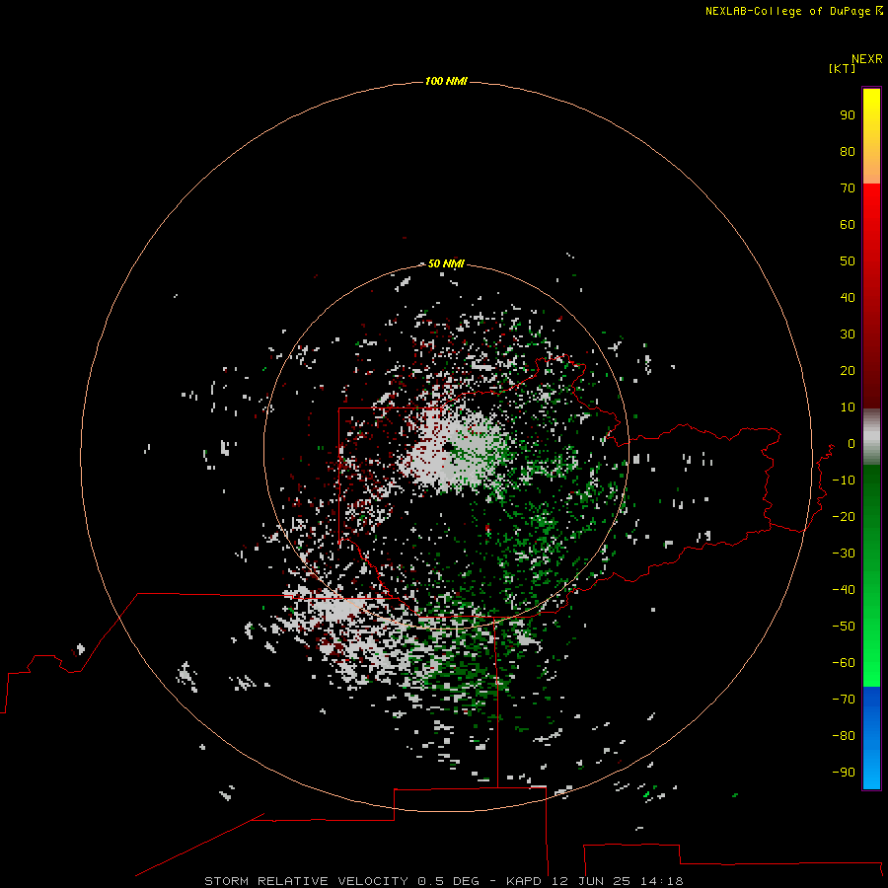Click the 50 NMI range ring label

tap(446, 263)
